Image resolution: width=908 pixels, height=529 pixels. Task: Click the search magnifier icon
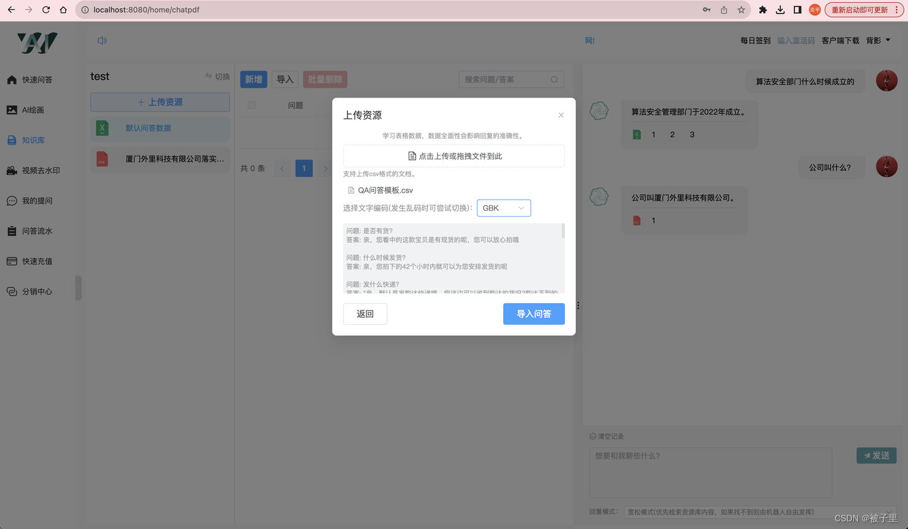point(554,79)
